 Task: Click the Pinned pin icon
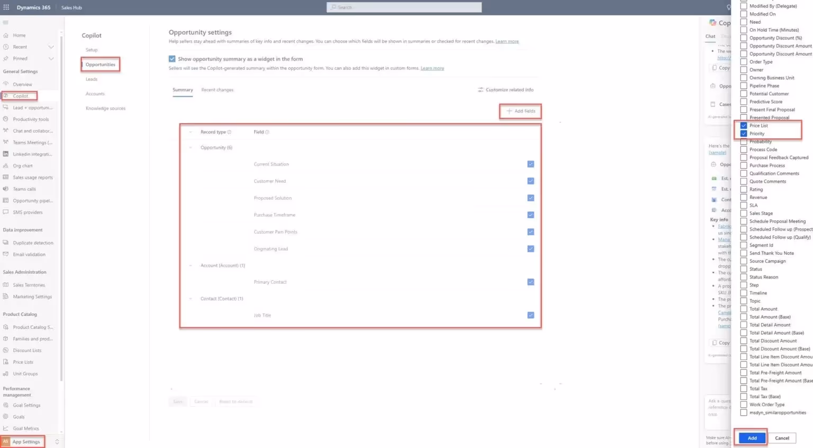point(6,59)
